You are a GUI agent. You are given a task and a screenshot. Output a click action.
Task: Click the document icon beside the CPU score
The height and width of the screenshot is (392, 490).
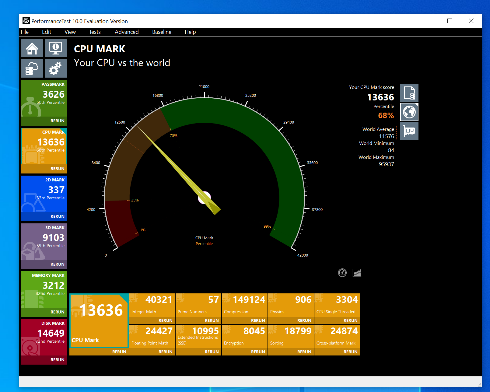(x=409, y=93)
